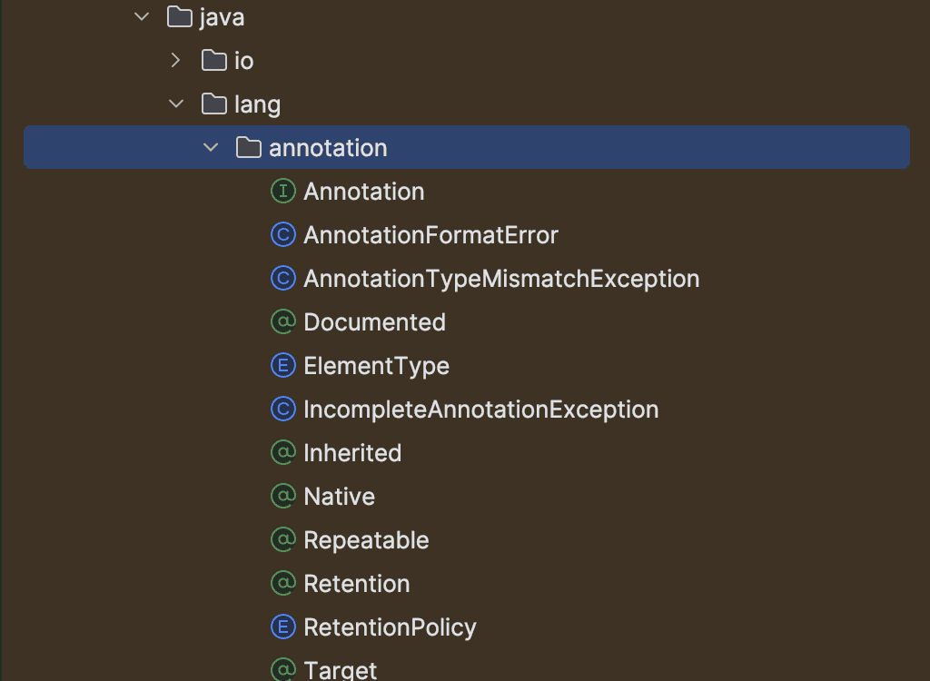Select the Repeatable annotation item
This screenshot has width=930, height=681.
pos(366,540)
